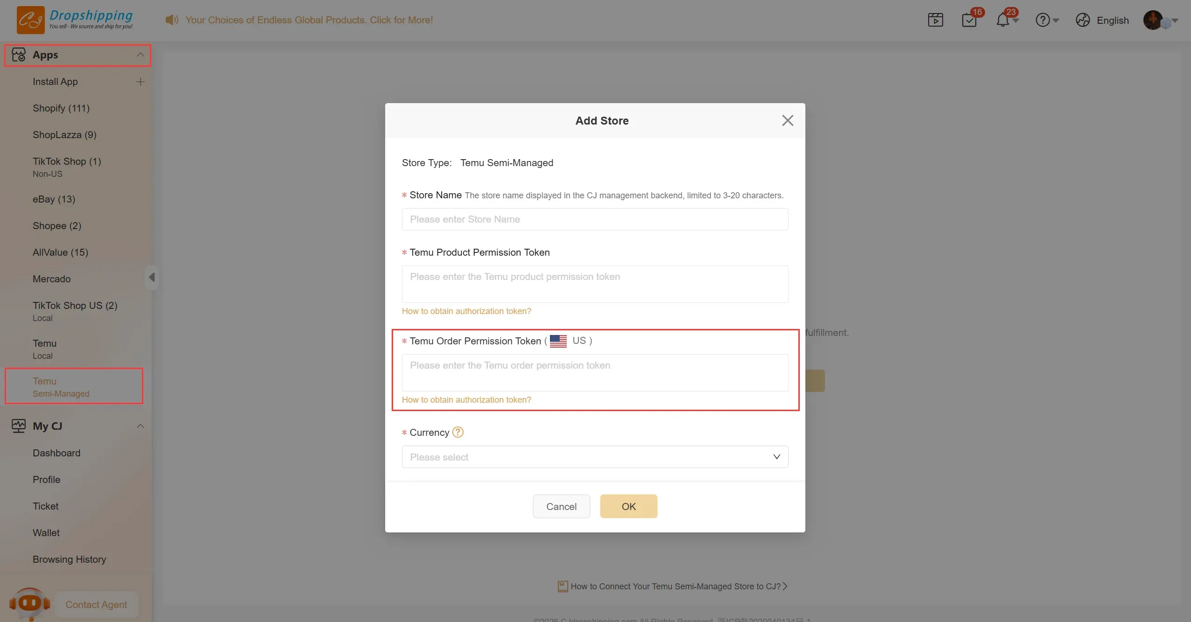Collapse the sidebar with arrow handle

tap(152, 277)
